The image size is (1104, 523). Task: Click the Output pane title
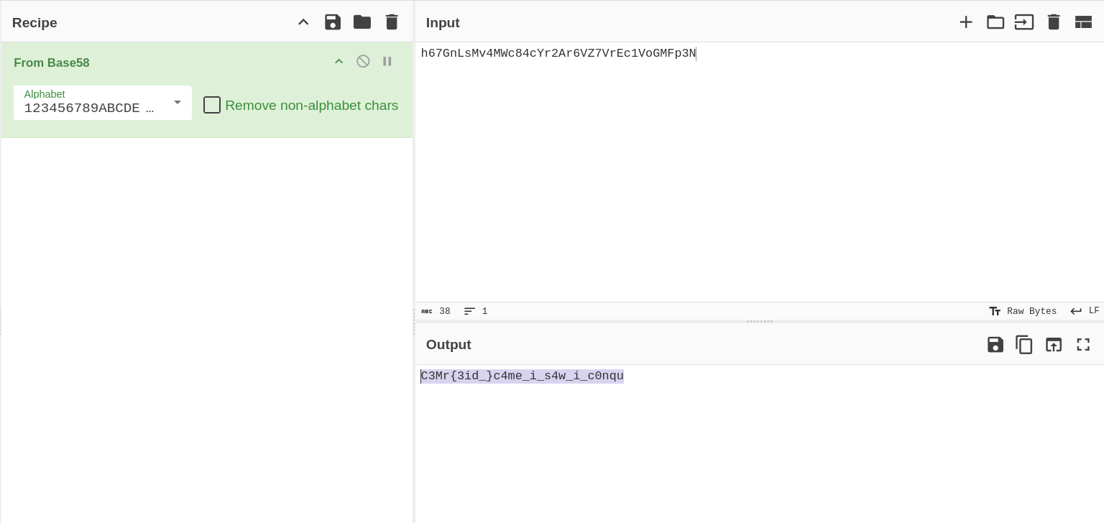click(x=448, y=345)
